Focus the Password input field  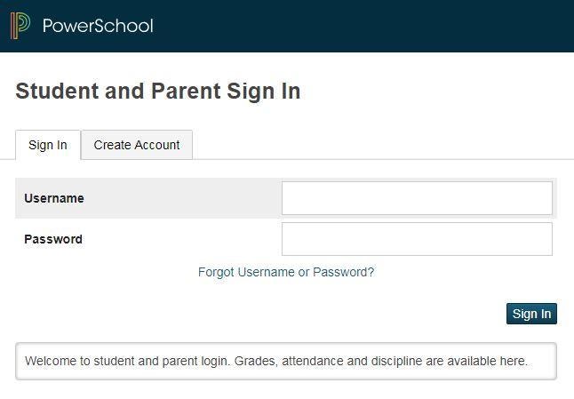pyautogui.click(x=417, y=239)
